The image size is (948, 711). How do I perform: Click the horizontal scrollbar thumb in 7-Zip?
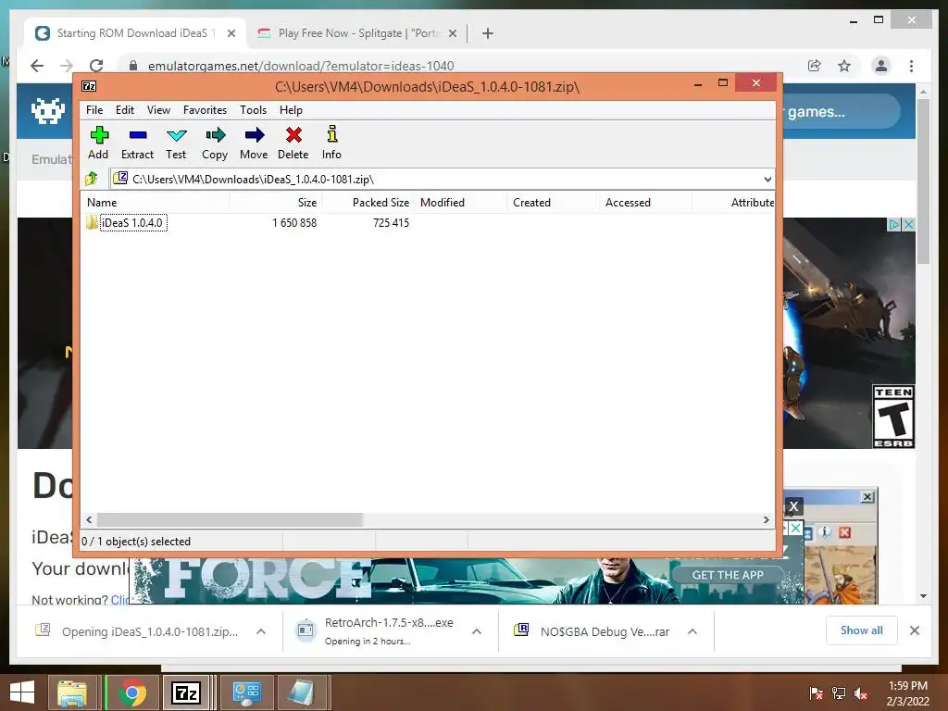tap(230, 520)
